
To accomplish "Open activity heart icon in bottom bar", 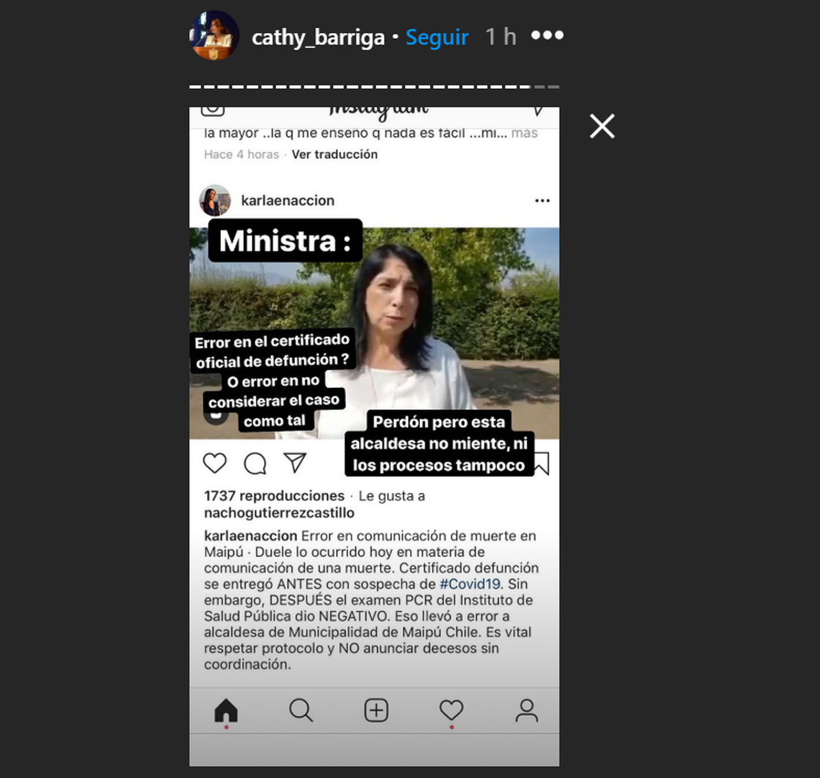I will coord(451,710).
